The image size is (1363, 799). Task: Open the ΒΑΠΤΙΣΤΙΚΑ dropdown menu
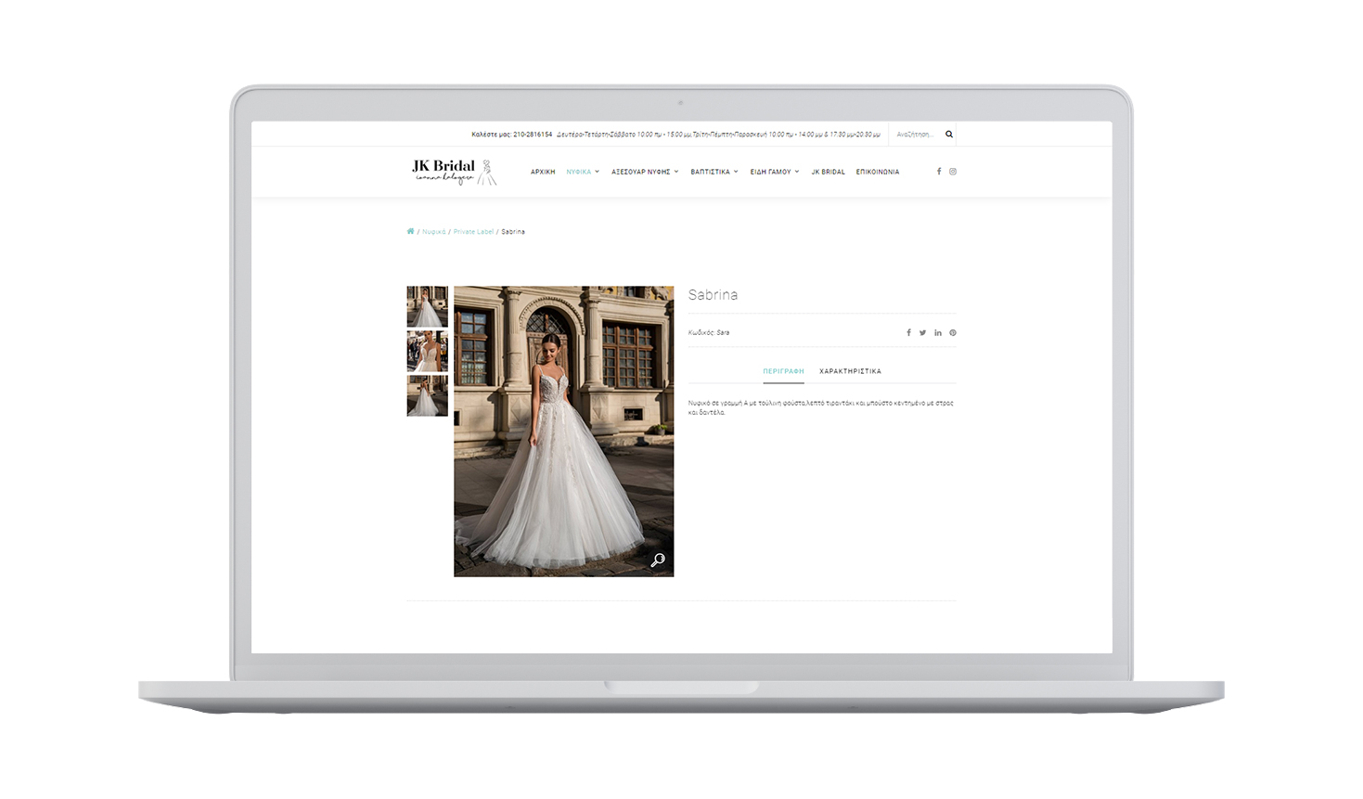pyautogui.click(x=714, y=172)
